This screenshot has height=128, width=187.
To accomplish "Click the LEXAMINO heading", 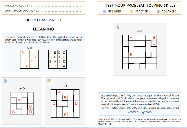I will tap(44, 29).
